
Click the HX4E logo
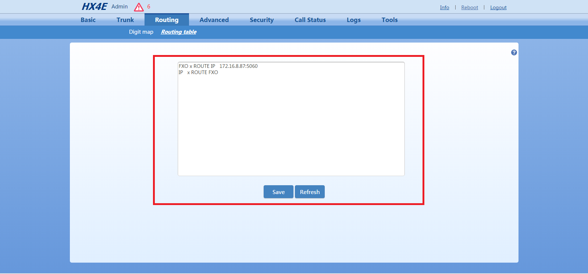94,7
